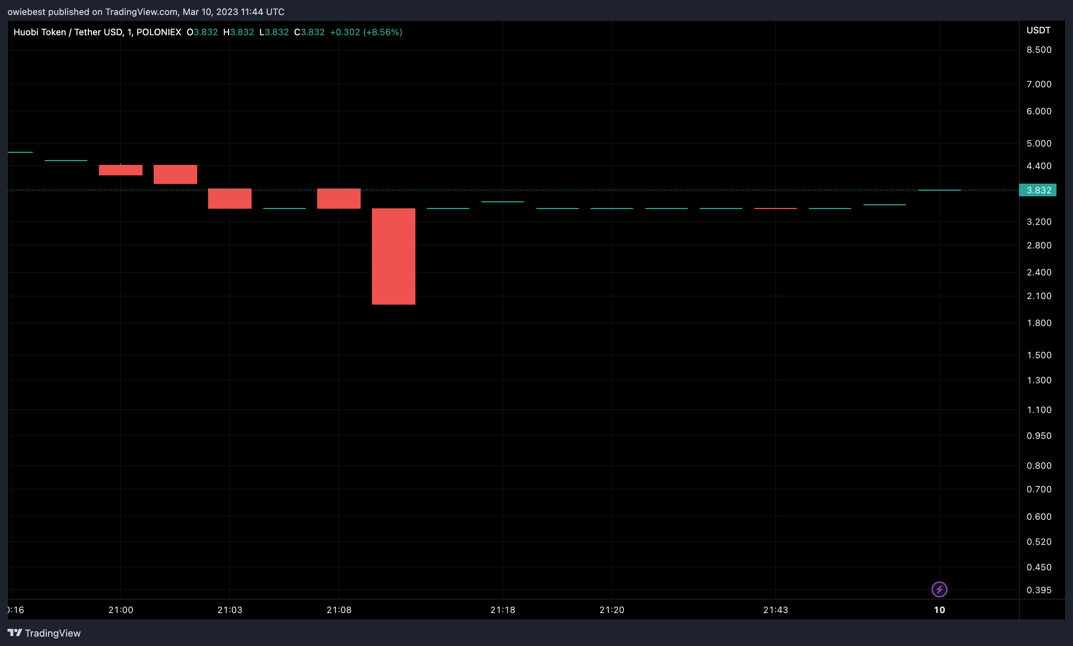The height and width of the screenshot is (646, 1073).
Task: Click the 1.100 price scale label
Action: [x=1039, y=410]
